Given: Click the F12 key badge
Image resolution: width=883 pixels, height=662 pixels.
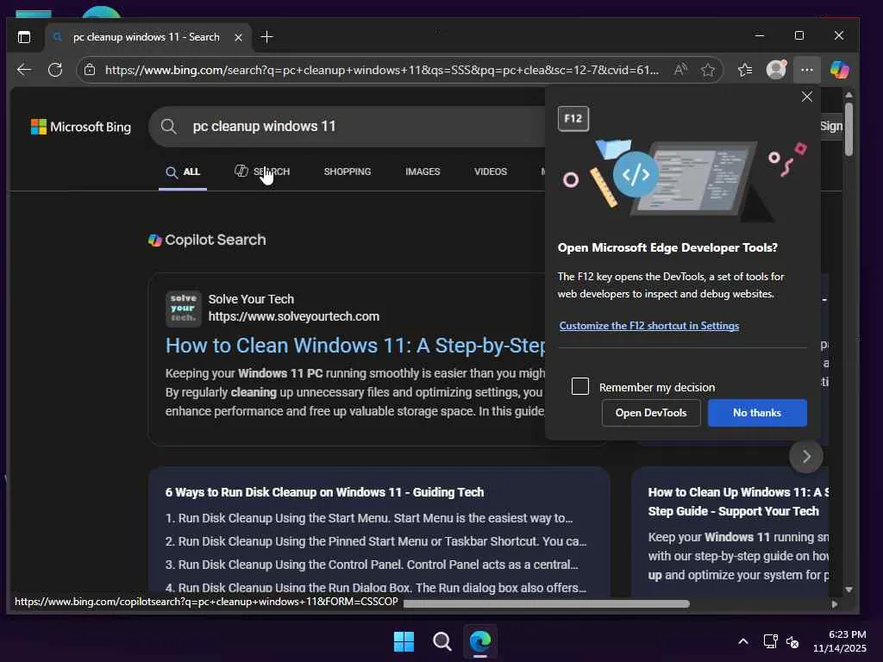Looking at the screenshot, I should [x=573, y=118].
